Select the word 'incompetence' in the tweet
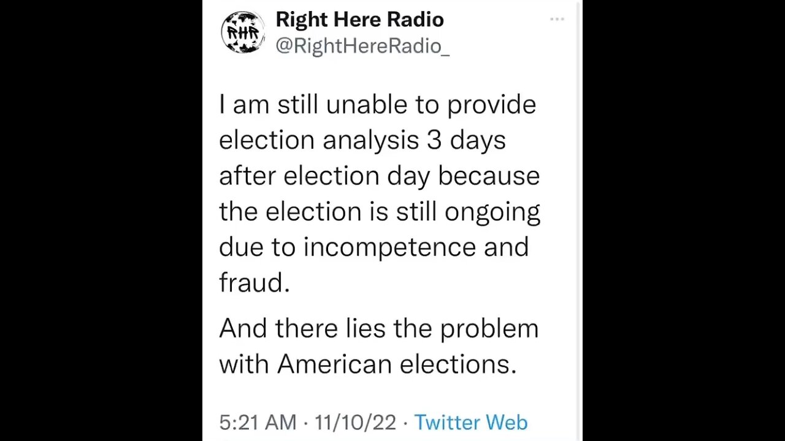 click(390, 247)
